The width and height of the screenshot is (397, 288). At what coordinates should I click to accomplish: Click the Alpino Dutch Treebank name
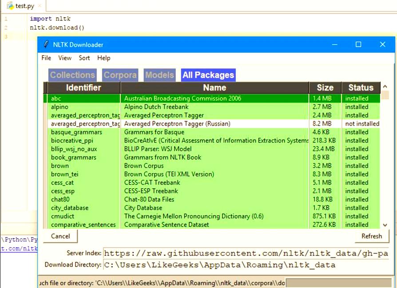pos(156,107)
